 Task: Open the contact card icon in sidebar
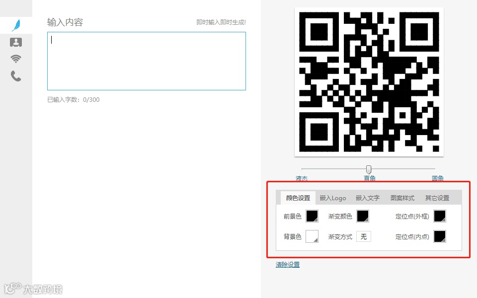[16, 42]
